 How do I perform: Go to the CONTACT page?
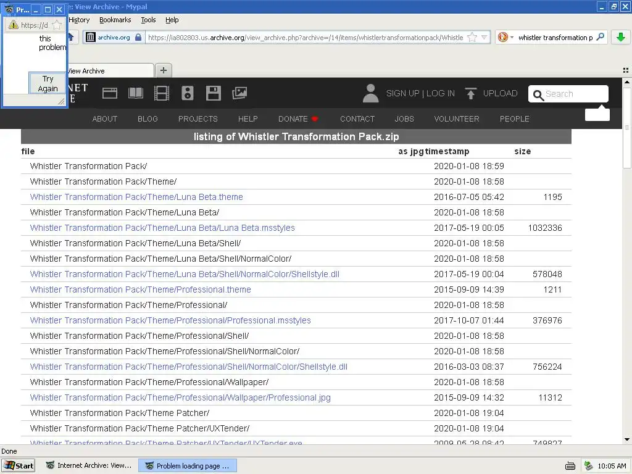pos(357,119)
